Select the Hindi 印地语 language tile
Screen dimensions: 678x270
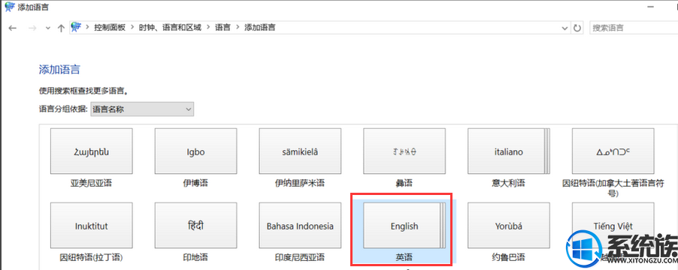click(195, 226)
